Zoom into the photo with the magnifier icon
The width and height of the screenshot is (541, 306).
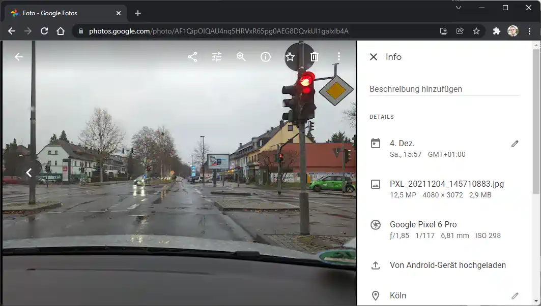[x=241, y=57]
